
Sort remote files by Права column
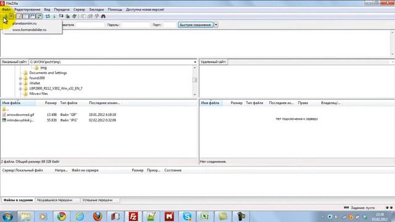pos(303,103)
